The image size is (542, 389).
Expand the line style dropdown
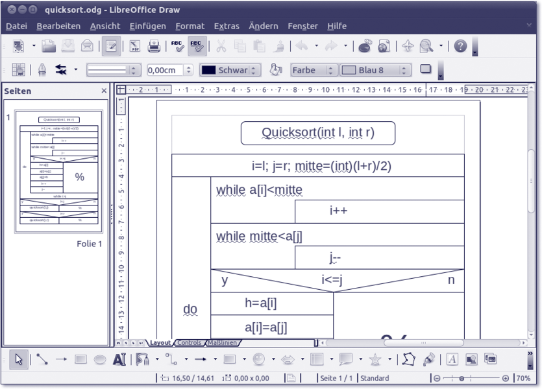(x=135, y=69)
